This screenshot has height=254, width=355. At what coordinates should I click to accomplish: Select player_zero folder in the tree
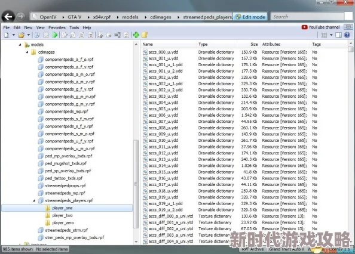tap(63, 223)
